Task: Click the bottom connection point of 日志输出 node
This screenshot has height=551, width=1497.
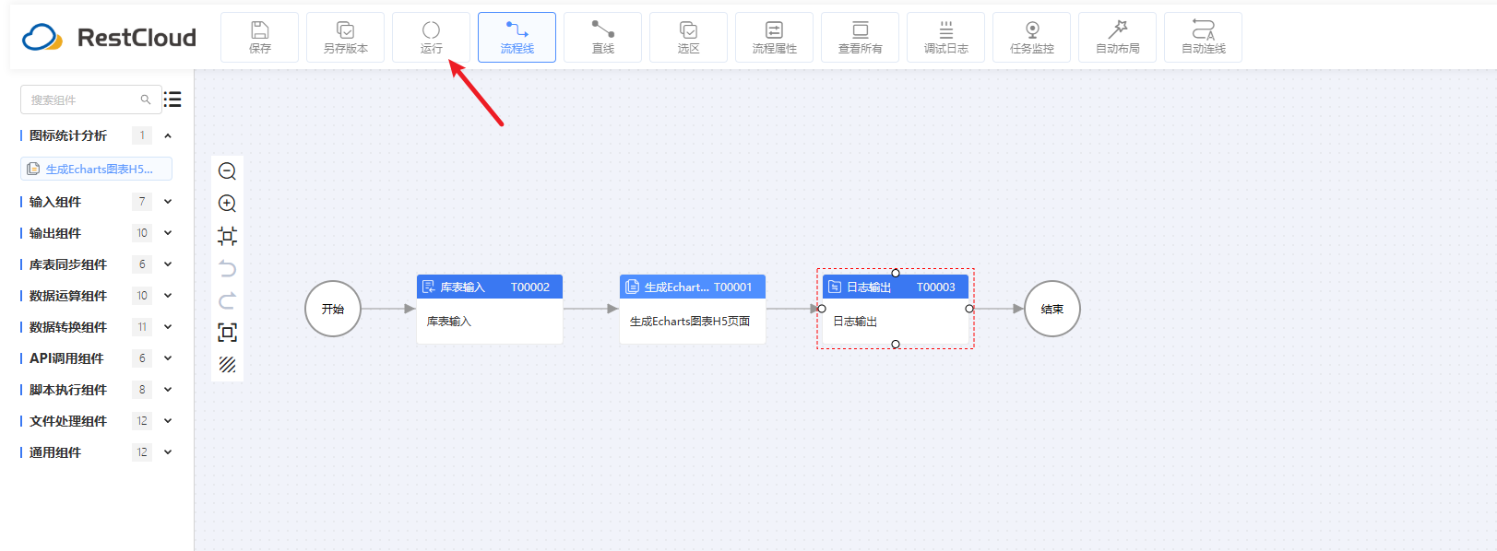Action: 896,345
